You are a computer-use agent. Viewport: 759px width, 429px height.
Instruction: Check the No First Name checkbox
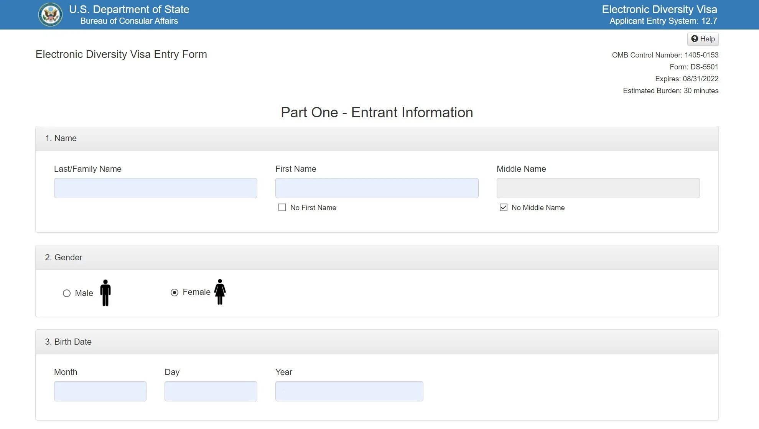pyautogui.click(x=282, y=207)
